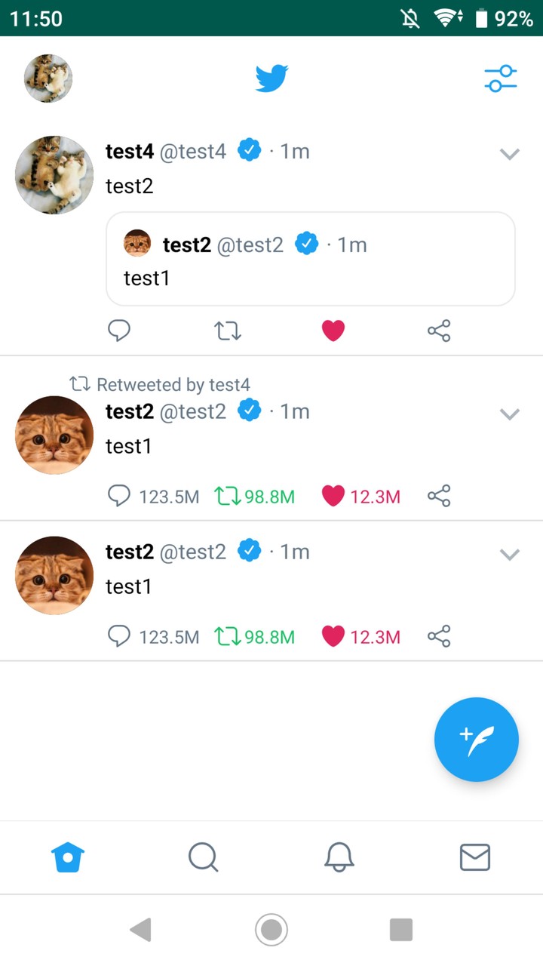Expand the menu on test4's tweet
Image resolution: width=543 pixels, height=966 pixels.
pos(509,153)
